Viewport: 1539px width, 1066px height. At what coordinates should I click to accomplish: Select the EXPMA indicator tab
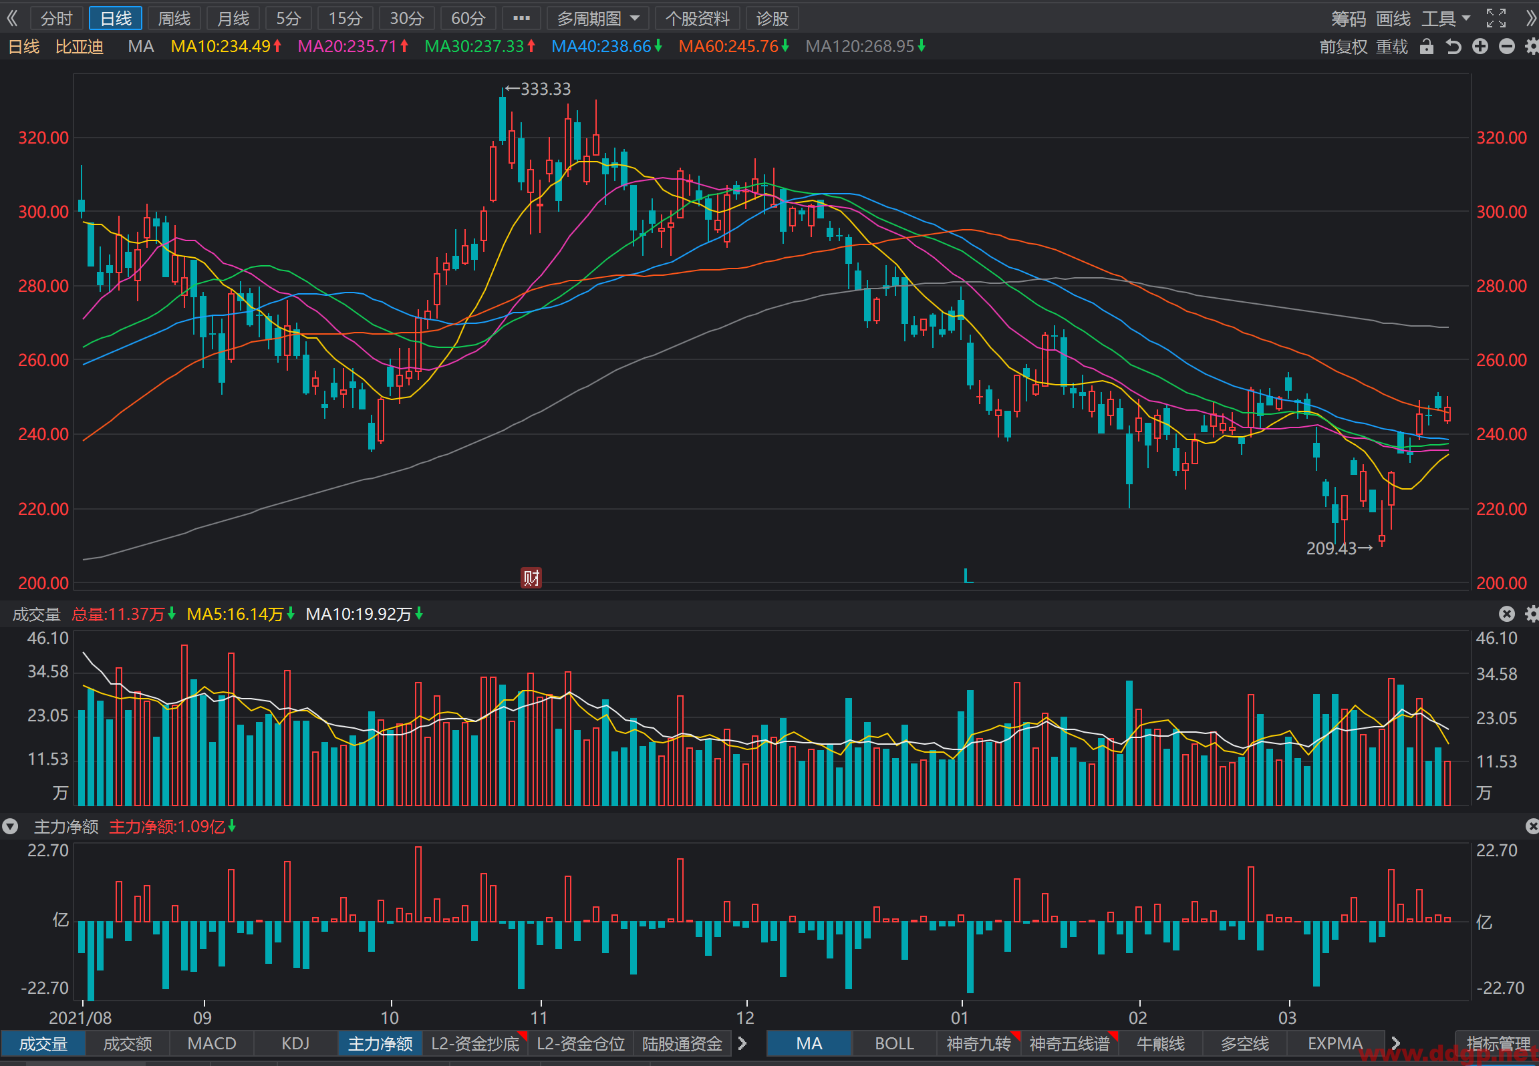1335,1043
